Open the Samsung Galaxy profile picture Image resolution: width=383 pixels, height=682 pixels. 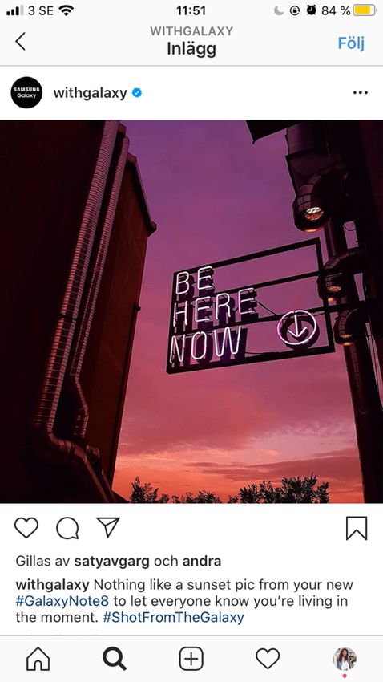[x=26, y=92]
